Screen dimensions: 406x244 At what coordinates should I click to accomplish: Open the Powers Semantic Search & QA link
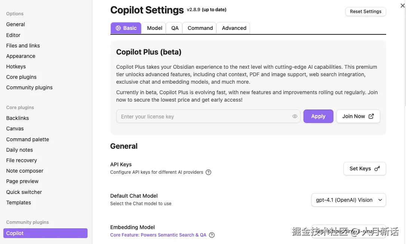(158, 235)
